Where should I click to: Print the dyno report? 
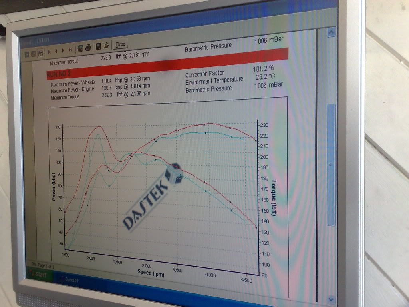88,48
